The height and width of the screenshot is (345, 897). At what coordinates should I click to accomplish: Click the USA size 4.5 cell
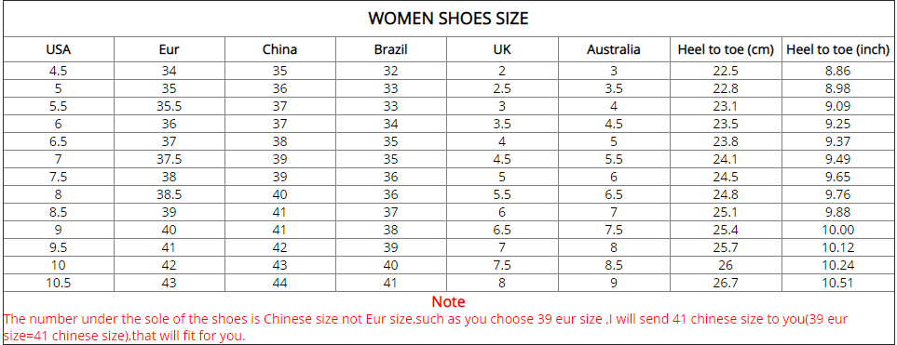[x=59, y=72]
